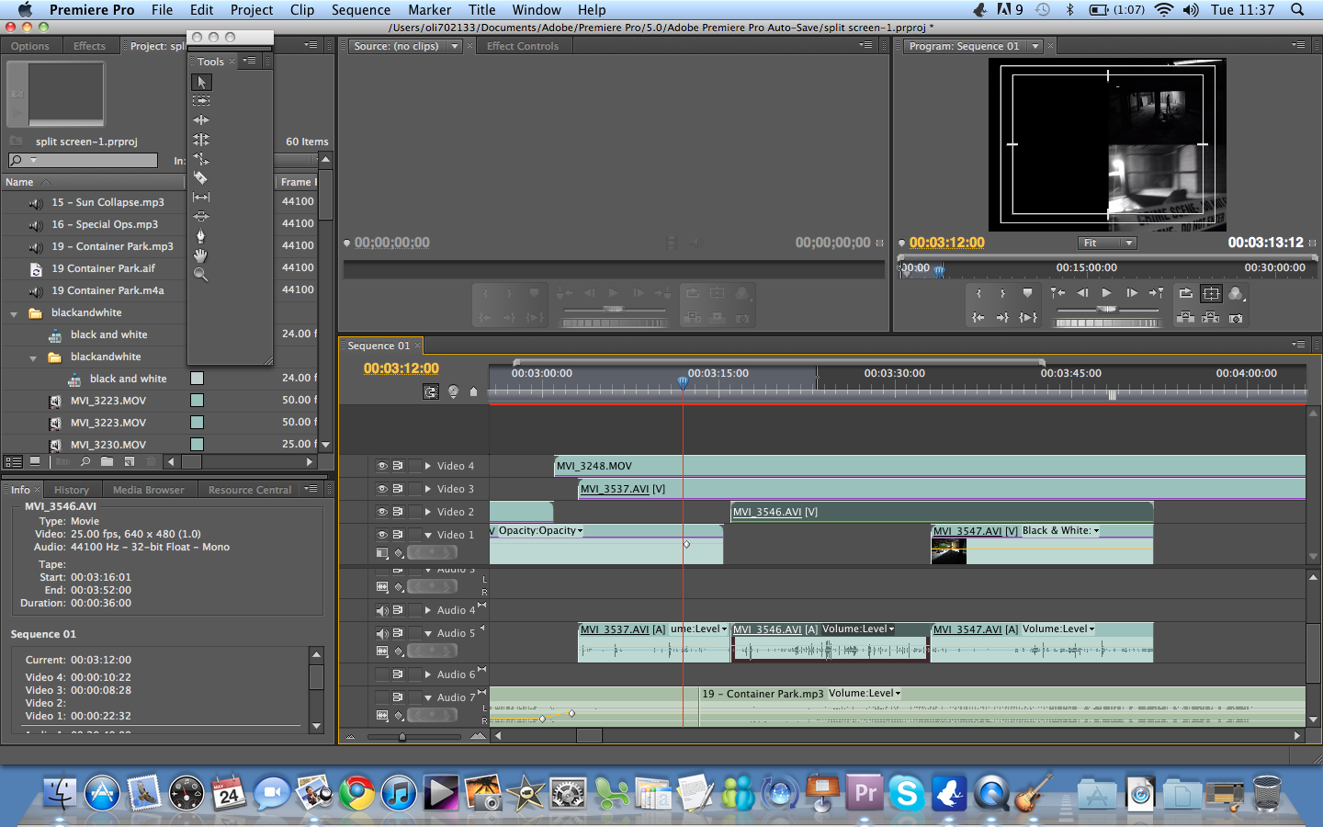Toggle Loop playback in Program monitor
This screenshot has width=1323, height=827.
pyautogui.click(x=1186, y=293)
